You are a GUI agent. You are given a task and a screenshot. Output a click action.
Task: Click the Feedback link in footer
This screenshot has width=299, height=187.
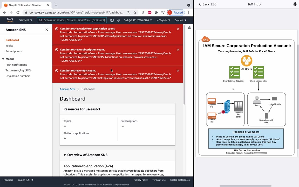9,180
